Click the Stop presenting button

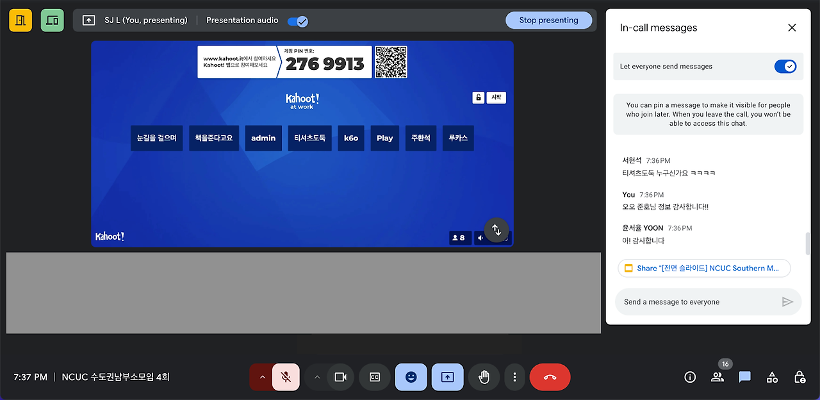[548, 21]
